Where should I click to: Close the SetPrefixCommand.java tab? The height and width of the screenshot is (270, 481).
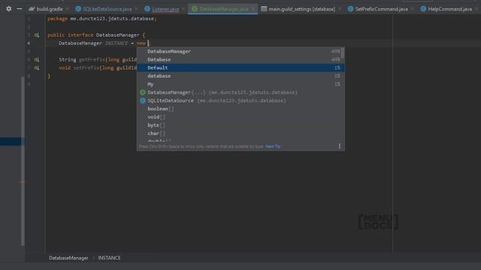[413, 9]
